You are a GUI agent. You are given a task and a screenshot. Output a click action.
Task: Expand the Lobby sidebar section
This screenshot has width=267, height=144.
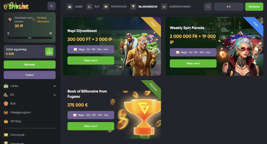pos(55,86)
